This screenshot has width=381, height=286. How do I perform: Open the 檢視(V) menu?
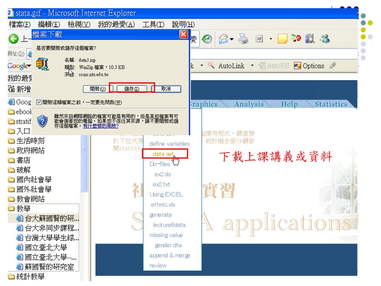[x=79, y=24]
